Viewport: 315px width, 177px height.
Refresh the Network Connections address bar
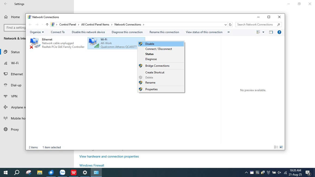230,24
